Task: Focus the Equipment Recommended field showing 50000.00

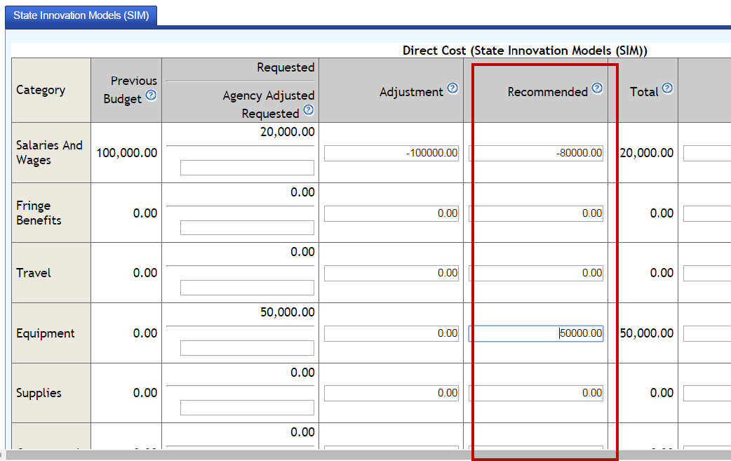Action: tap(536, 334)
